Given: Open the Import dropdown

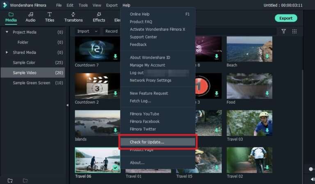Looking at the screenshot, I should [87, 31].
